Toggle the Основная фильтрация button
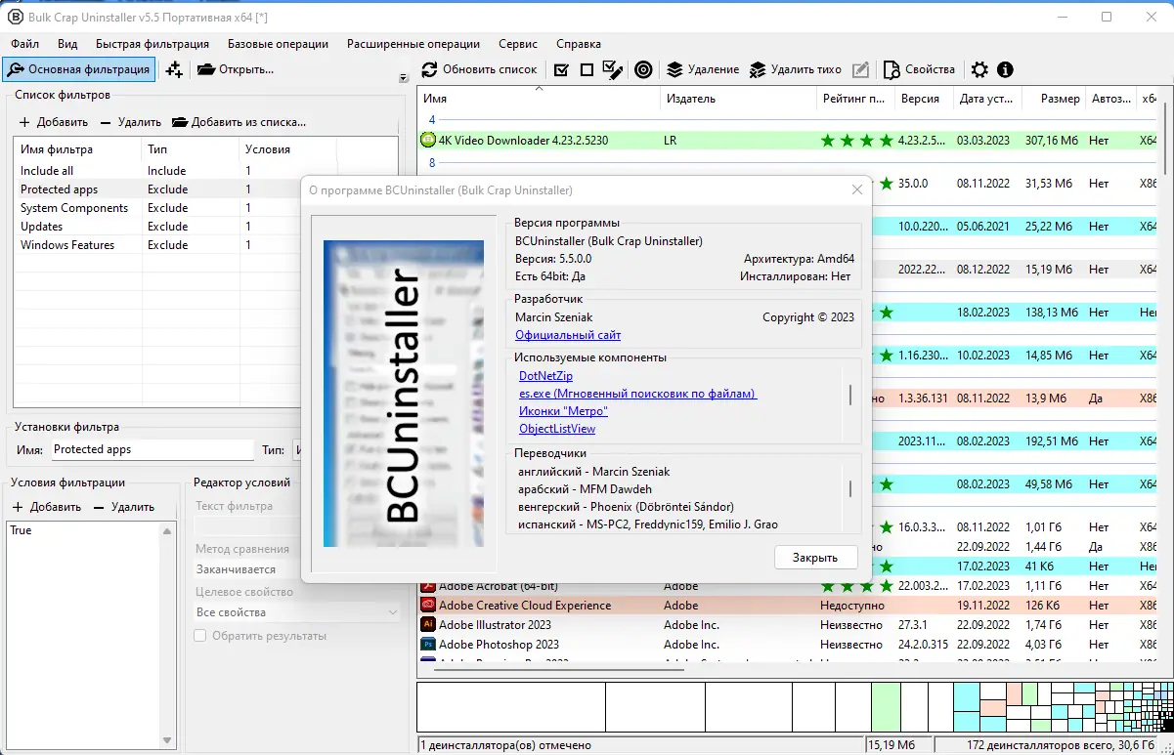 click(79, 69)
